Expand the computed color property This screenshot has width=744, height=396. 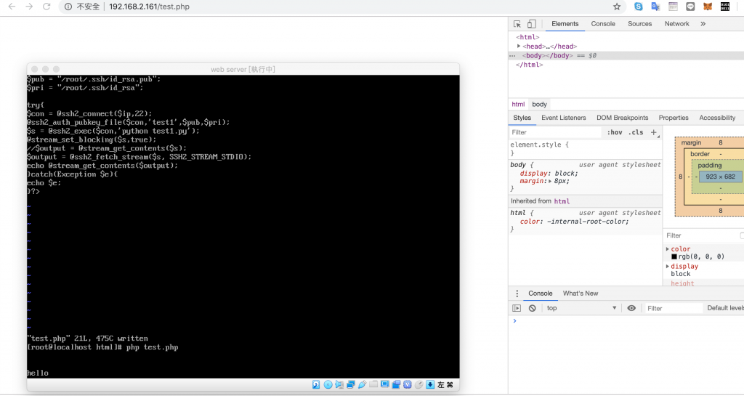tap(668, 249)
